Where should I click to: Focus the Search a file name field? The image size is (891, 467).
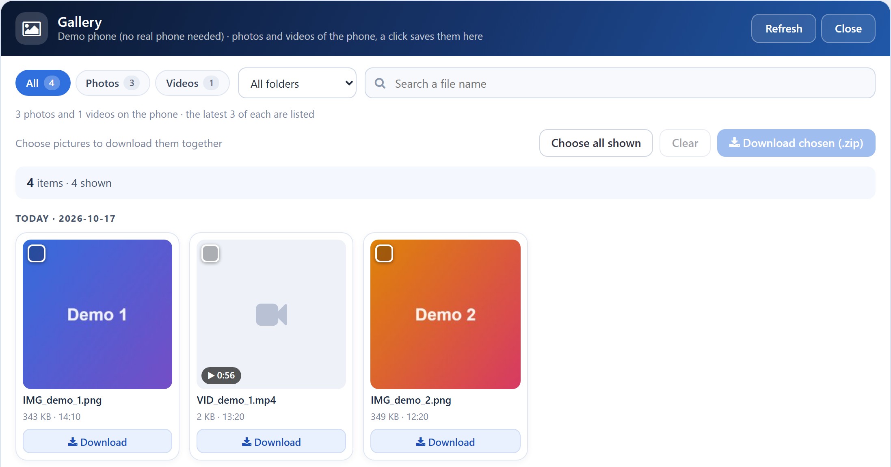tap(620, 83)
